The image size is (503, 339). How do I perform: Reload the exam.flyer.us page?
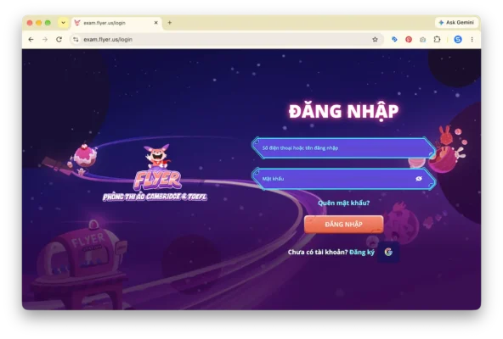click(x=59, y=39)
